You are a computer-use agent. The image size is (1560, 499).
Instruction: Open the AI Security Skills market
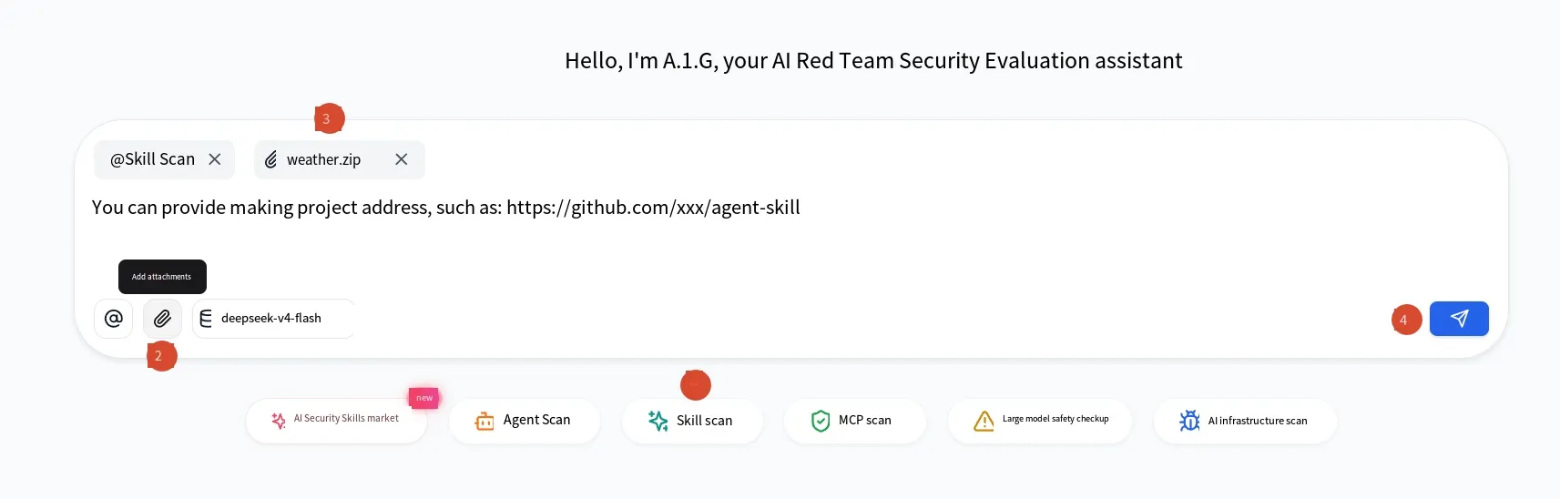coord(336,421)
